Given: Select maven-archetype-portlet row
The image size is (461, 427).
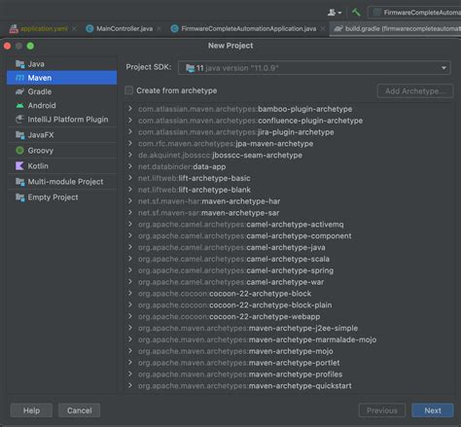Looking at the screenshot, I should [289, 363].
